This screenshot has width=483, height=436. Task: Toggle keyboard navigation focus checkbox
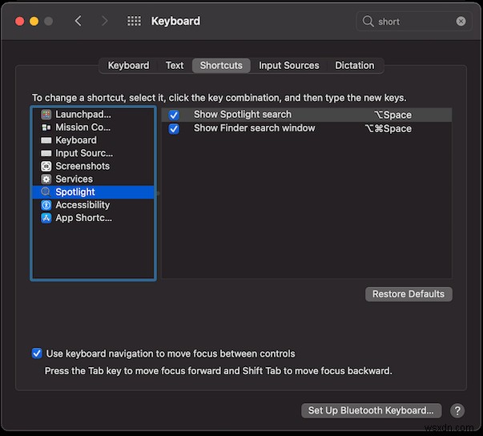pyautogui.click(x=37, y=353)
